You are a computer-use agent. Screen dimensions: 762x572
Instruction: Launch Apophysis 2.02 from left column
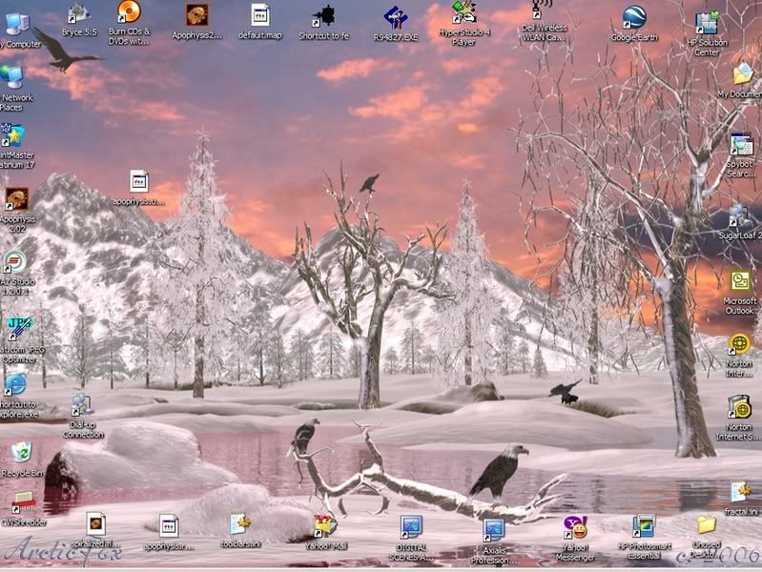coord(16,198)
